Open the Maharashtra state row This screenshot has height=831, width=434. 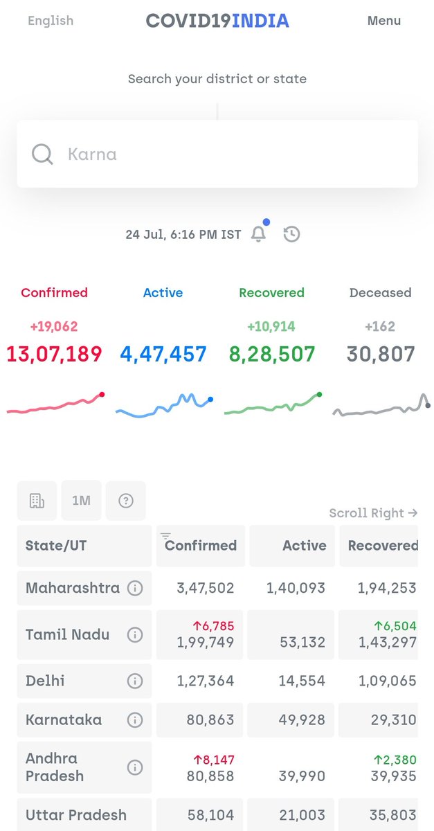[217, 589]
